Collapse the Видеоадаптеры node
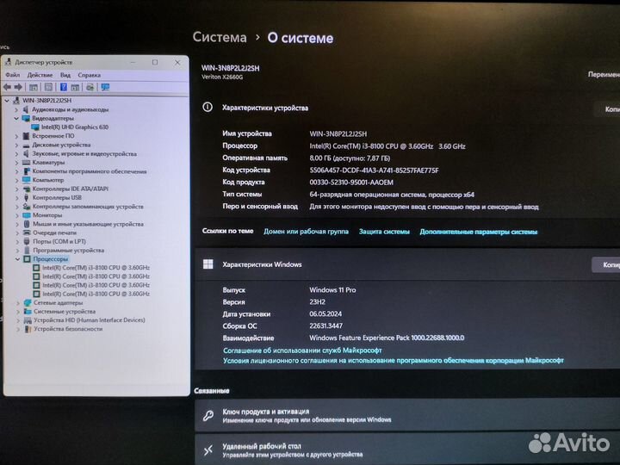 point(16,118)
